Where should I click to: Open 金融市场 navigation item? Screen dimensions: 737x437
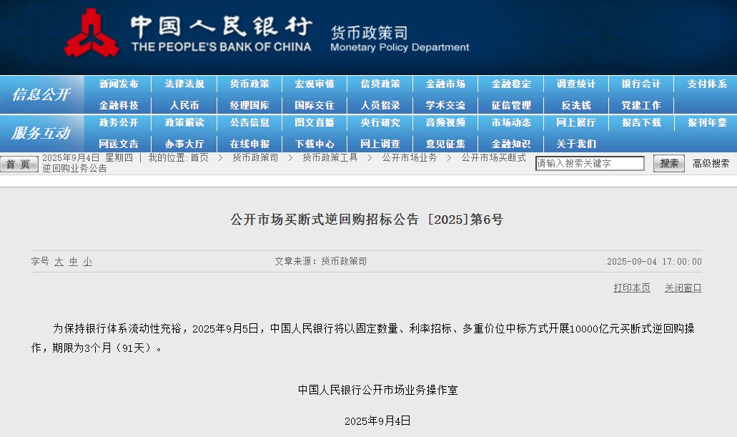click(x=445, y=84)
